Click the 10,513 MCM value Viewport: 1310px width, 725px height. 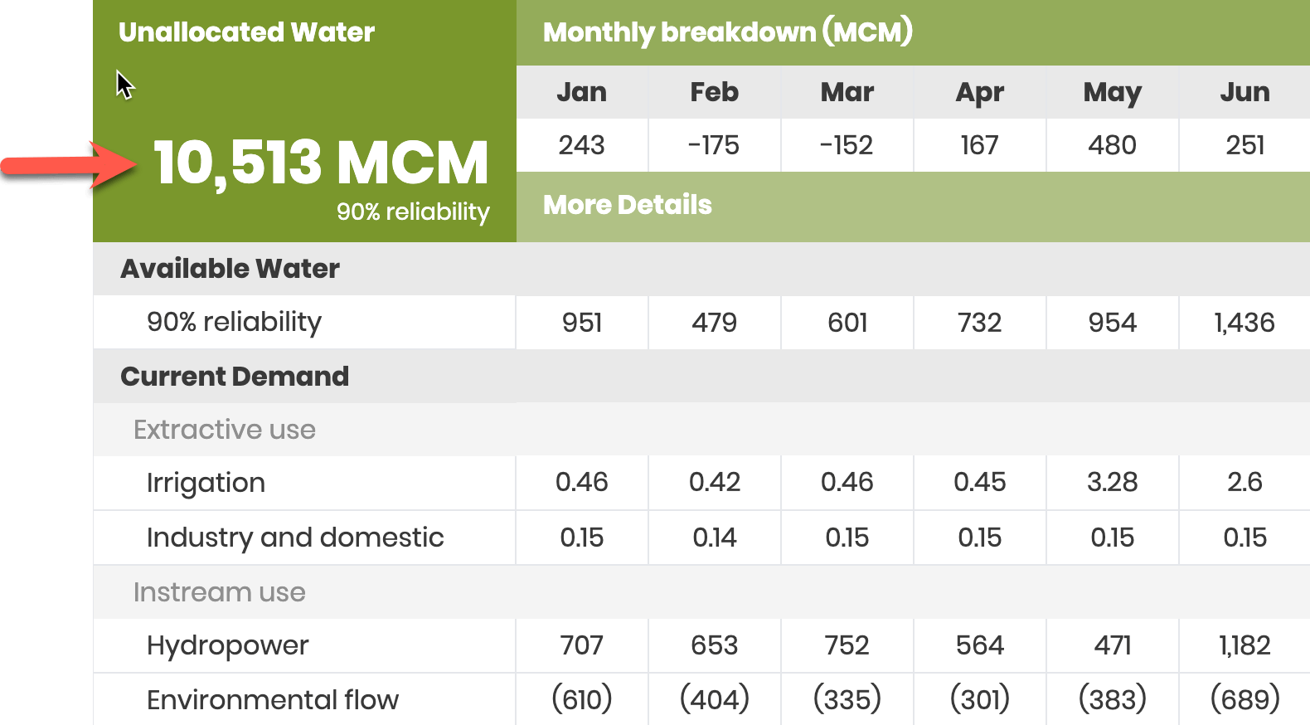click(319, 163)
